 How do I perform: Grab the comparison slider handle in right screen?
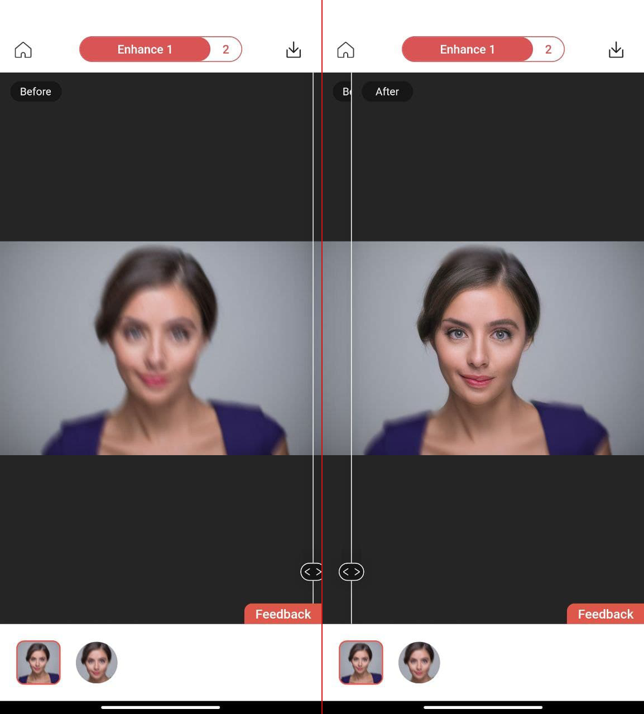tap(352, 572)
